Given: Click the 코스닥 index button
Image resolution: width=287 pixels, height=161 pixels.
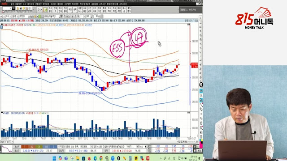Looking at the screenshot, I should tap(61, 151).
